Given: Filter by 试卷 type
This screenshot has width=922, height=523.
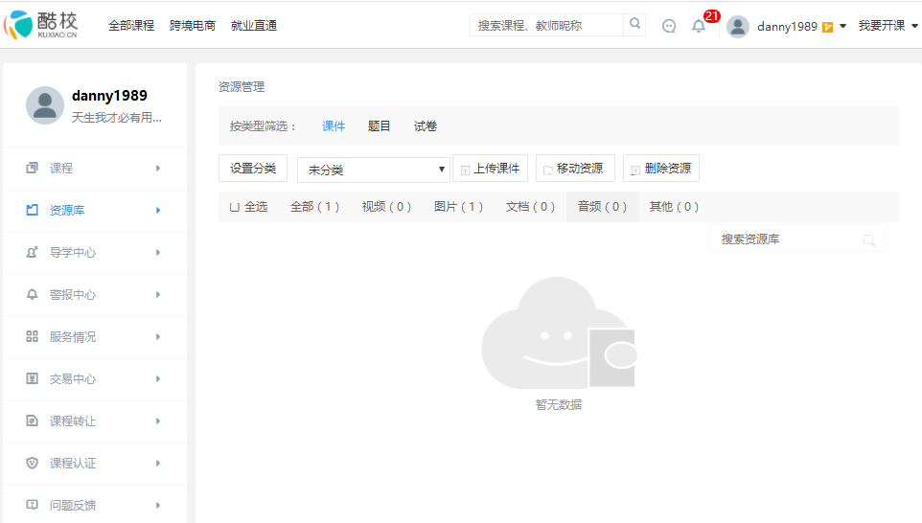Looking at the screenshot, I should pyautogui.click(x=426, y=126).
